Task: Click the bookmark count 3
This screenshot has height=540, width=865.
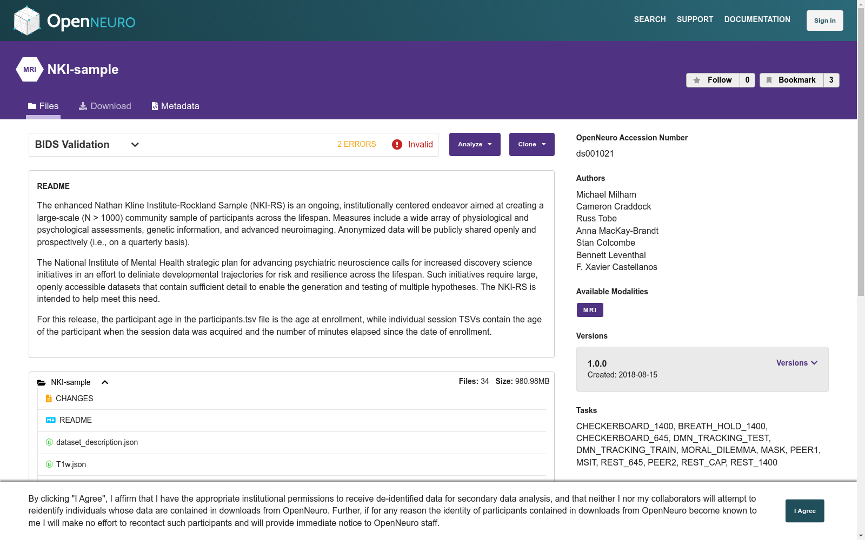Action: click(831, 80)
